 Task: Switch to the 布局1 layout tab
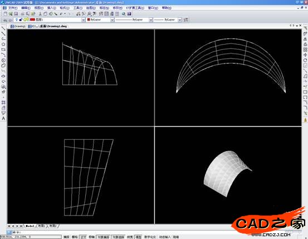pyautogui.click(x=41, y=226)
